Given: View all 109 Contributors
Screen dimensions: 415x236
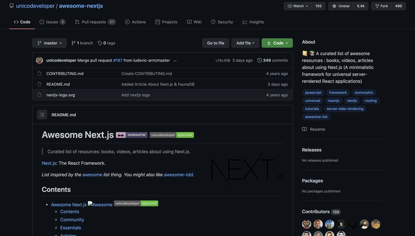Looking at the screenshot, I should [x=321, y=212].
